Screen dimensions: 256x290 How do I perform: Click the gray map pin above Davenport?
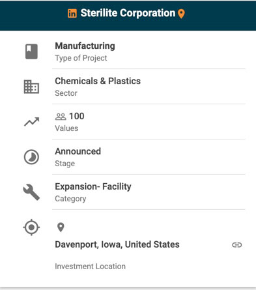[x=61, y=227]
